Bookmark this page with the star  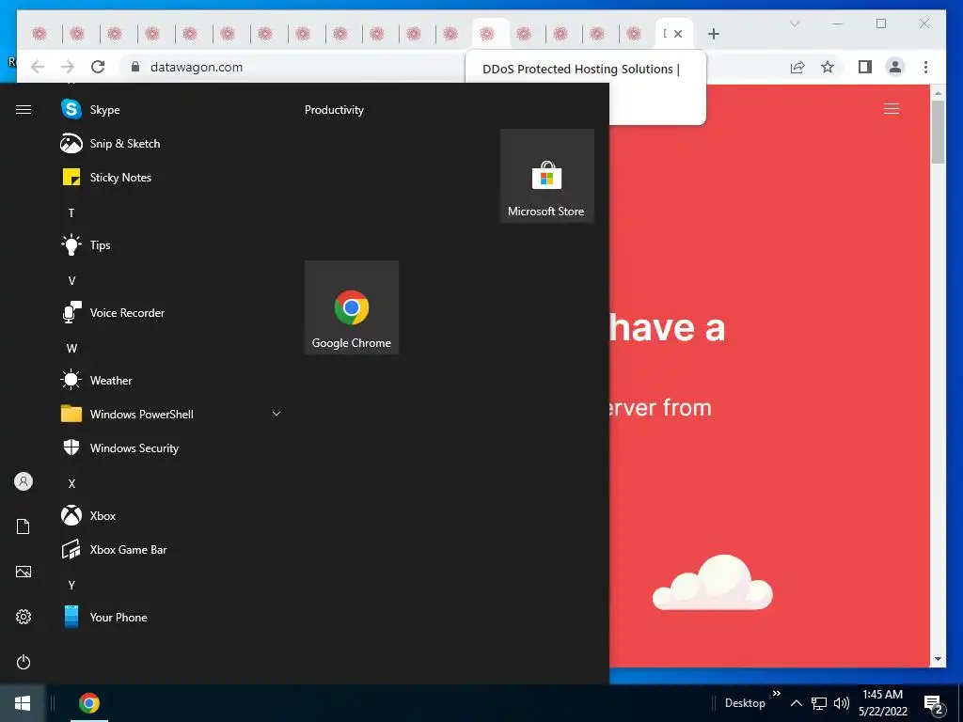click(828, 67)
